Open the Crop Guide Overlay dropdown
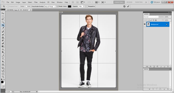174x93 pixels. 50,7
